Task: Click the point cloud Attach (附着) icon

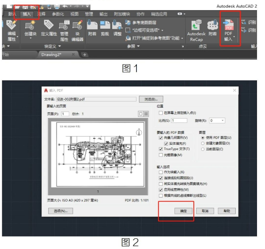Action: coord(213,25)
